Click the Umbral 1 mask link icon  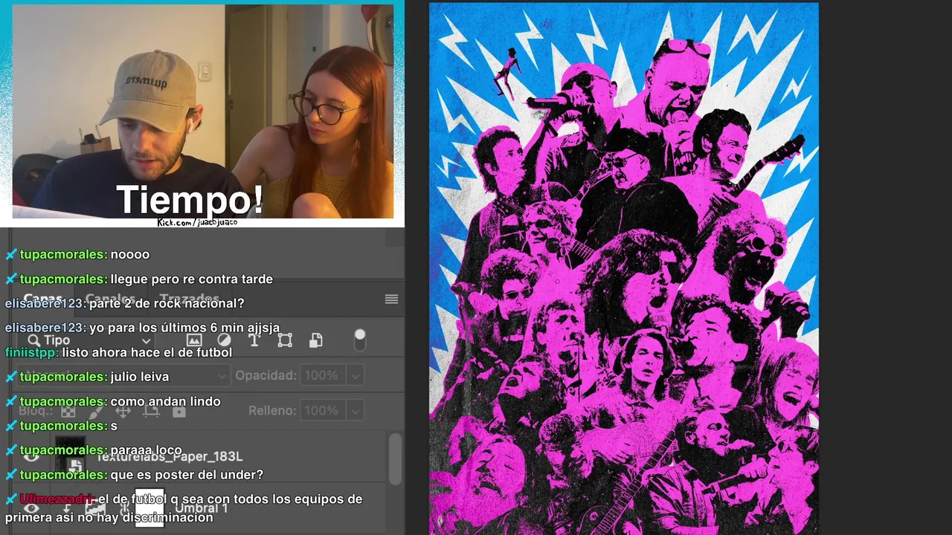point(123,508)
